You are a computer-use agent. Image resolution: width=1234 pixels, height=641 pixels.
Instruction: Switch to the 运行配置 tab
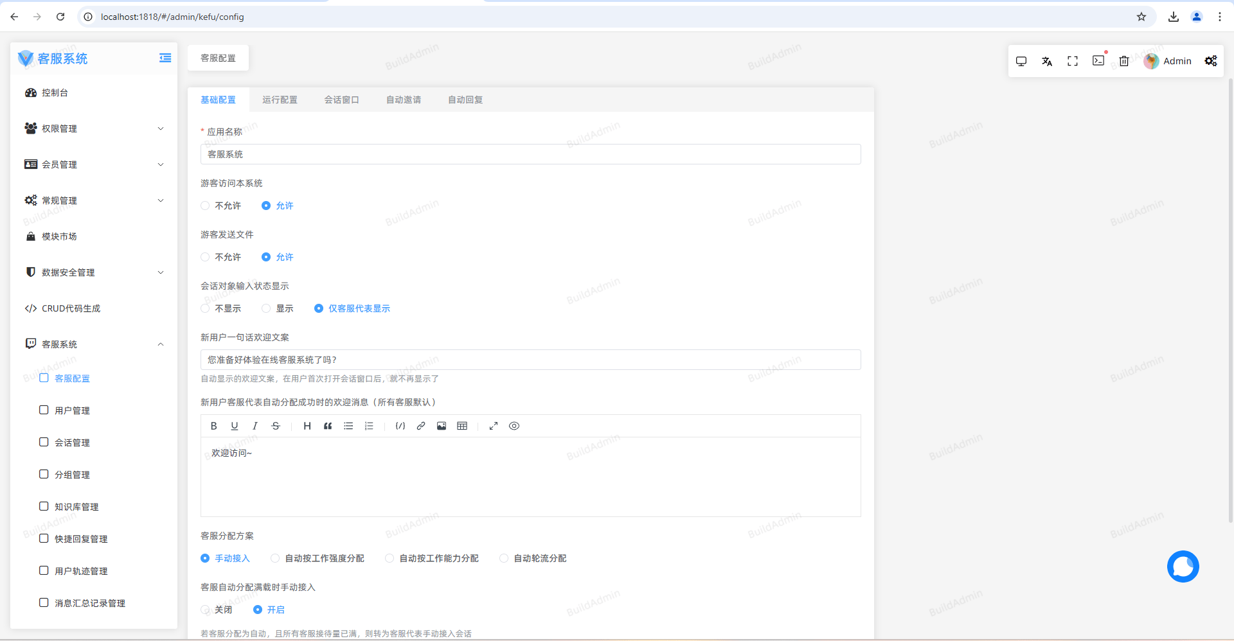click(x=280, y=100)
